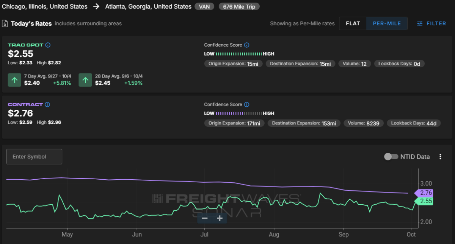Viewport: 455px width, 244px height.
Task: Open the spot Confidence Score info icon
Action: point(246,45)
